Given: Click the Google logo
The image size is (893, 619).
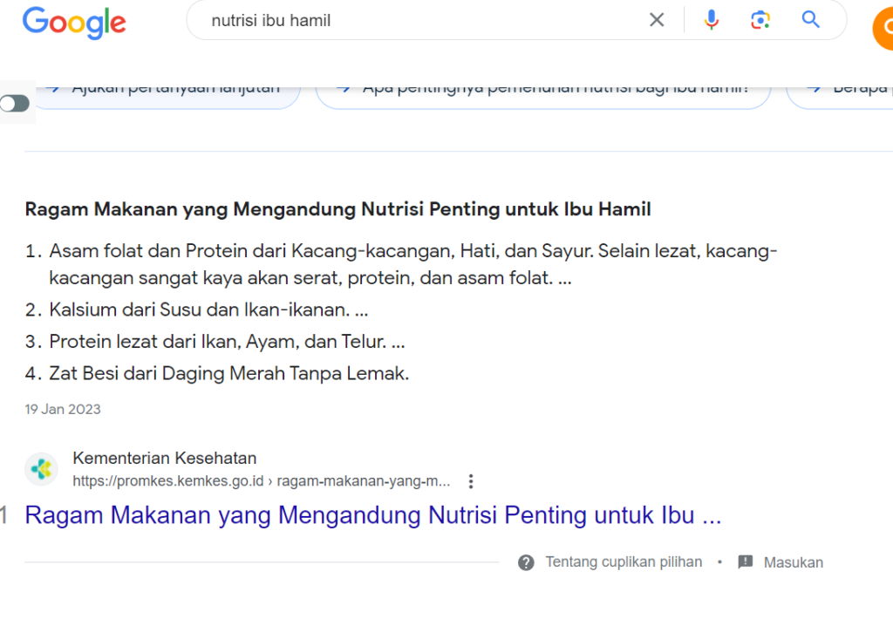Looking at the screenshot, I should 74,23.
